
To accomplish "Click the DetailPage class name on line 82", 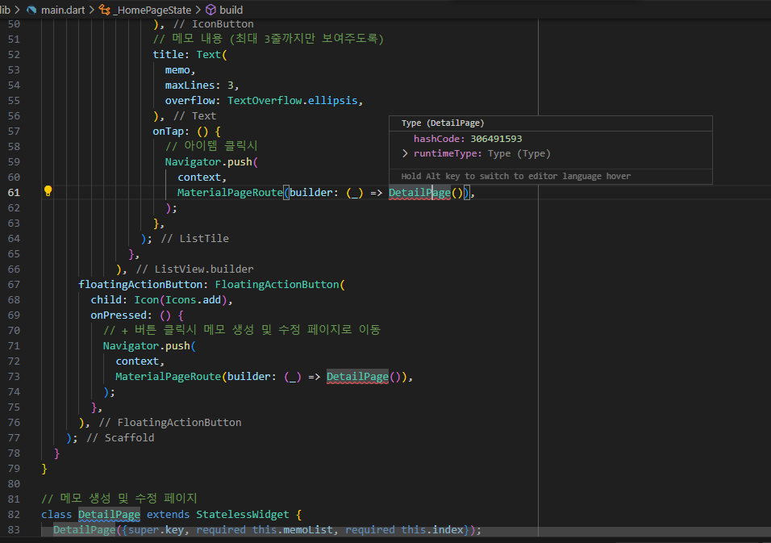I will coord(109,515).
